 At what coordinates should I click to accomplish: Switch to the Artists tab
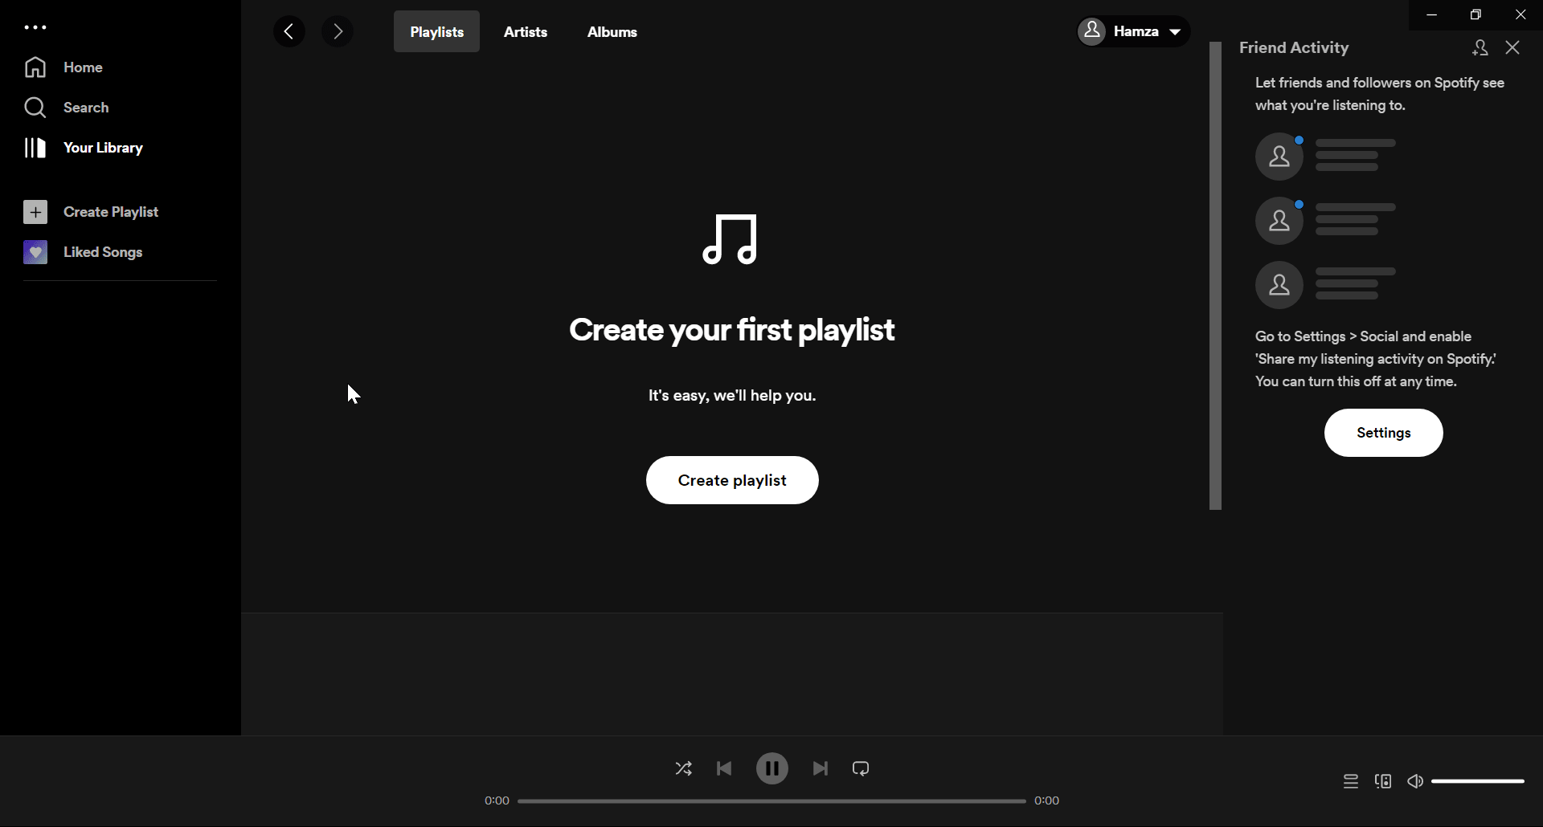coord(526,32)
